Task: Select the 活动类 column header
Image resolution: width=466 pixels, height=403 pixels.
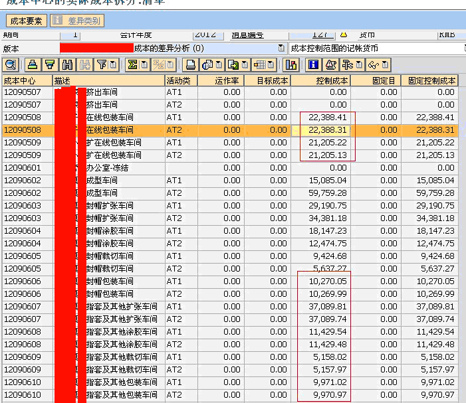Action: point(181,81)
